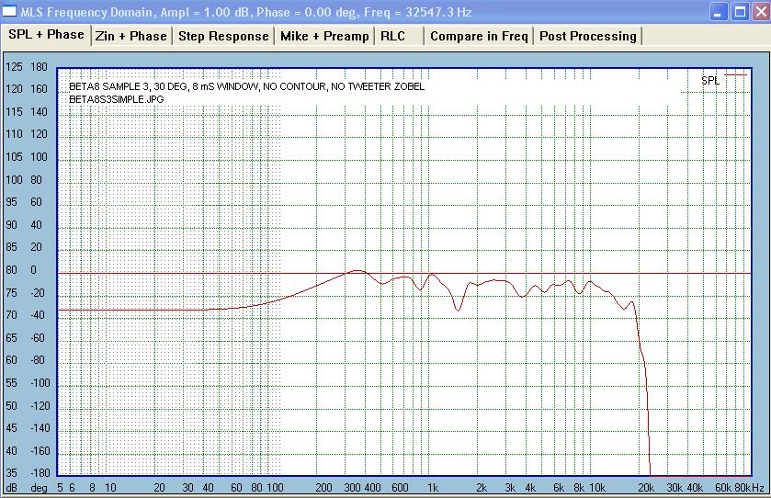Select the Step Response tab
The image size is (771, 498).
223,37
